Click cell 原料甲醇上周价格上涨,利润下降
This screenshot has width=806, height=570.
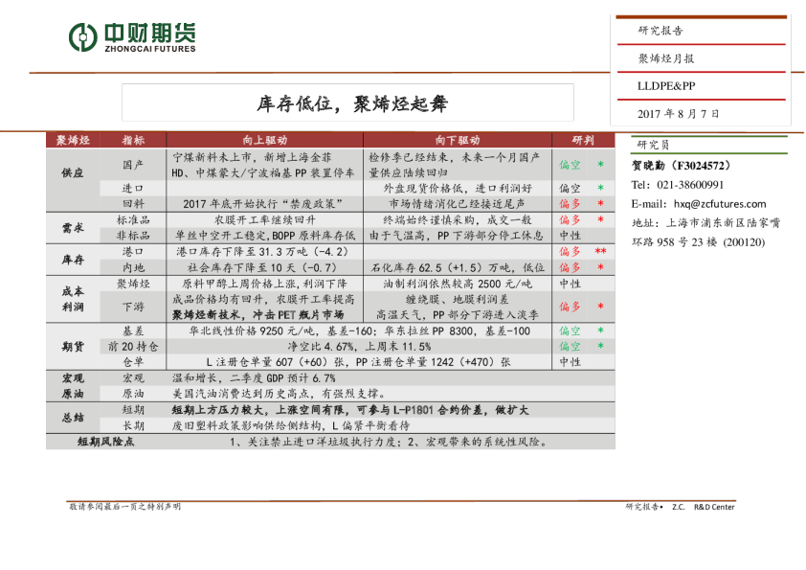265,284
